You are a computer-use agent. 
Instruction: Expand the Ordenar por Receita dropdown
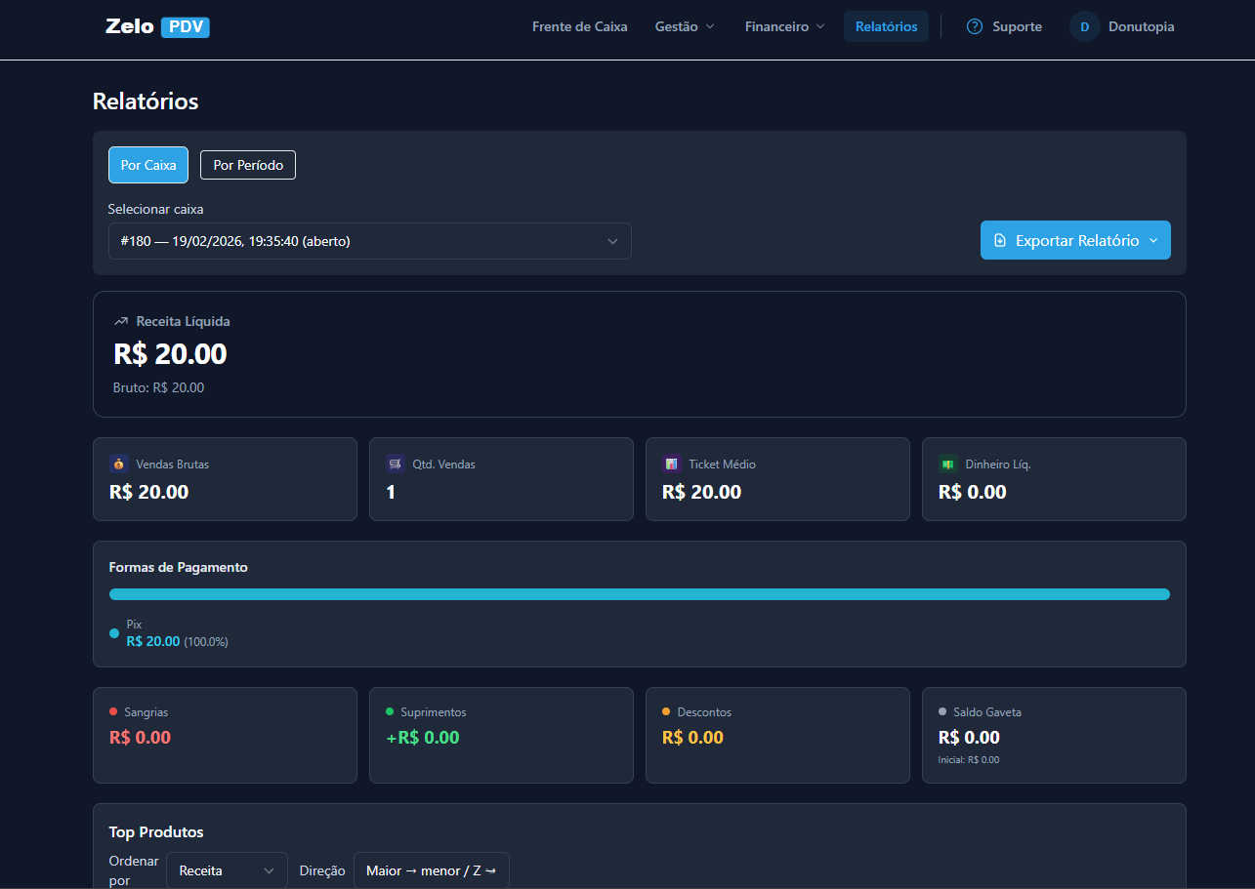click(227, 870)
